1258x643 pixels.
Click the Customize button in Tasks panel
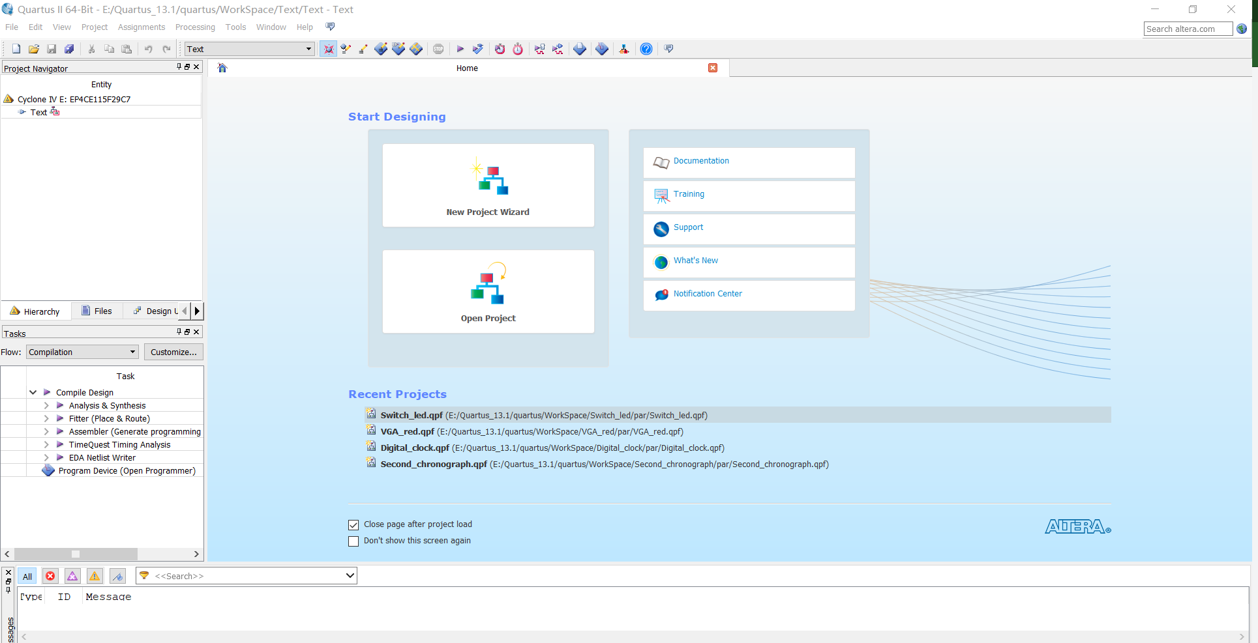pyautogui.click(x=173, y=352)
